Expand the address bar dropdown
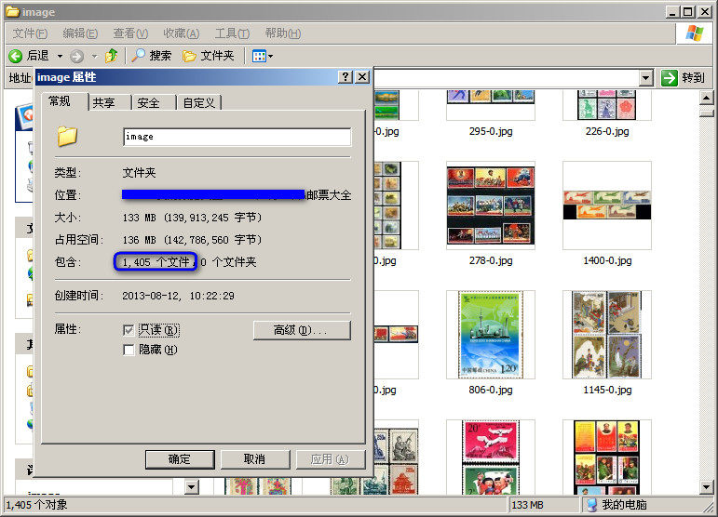This screenshot has height=517, width=718. point(645,78)
